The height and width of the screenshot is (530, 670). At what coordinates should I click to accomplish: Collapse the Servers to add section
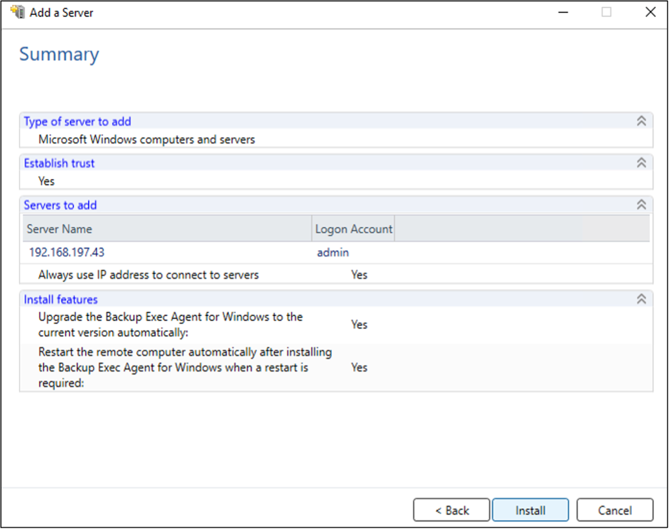point(641,205)
